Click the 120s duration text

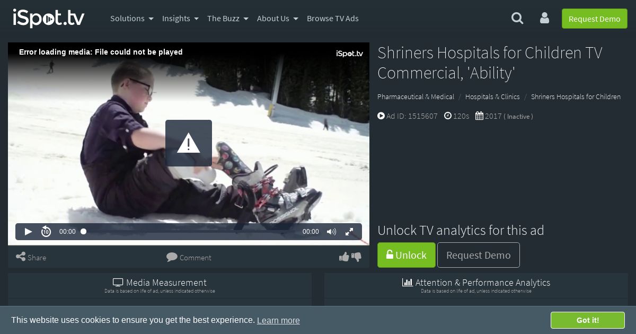tap(461, 116)
